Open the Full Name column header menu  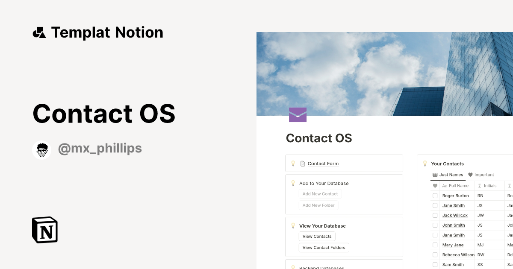(455, 185)
